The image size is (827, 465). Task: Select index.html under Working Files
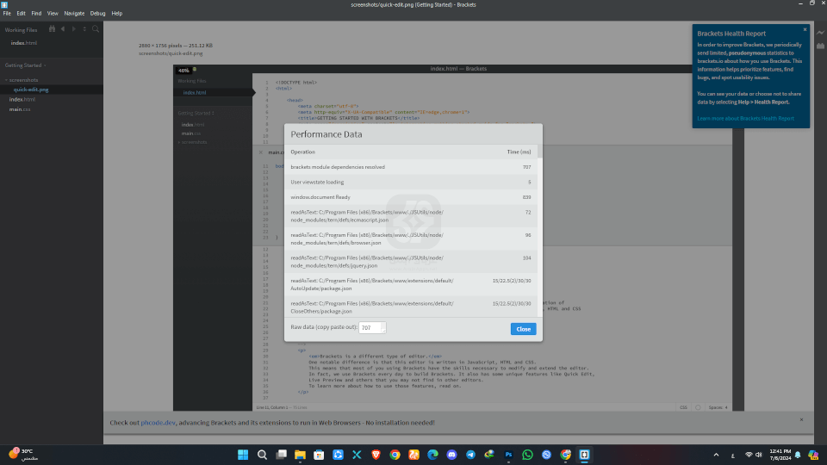pyautogui.click(x=24, y=42)
